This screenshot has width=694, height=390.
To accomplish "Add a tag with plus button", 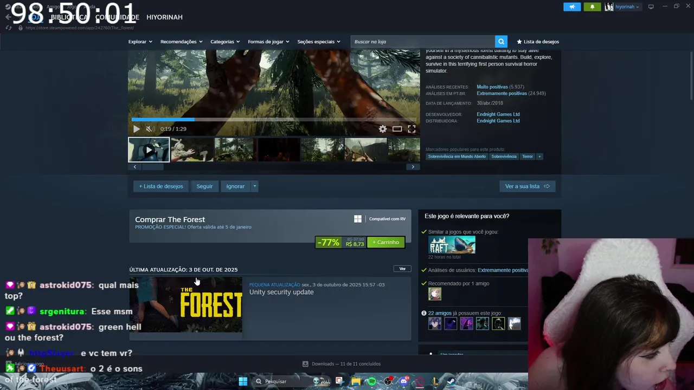I will coord(539,157).
